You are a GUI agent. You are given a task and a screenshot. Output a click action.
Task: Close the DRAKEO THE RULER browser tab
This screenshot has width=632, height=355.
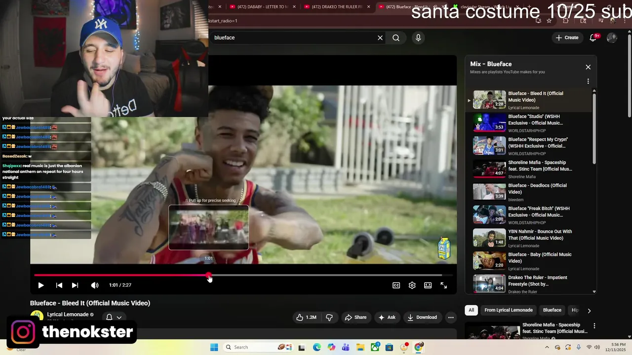tap(368, 6)
